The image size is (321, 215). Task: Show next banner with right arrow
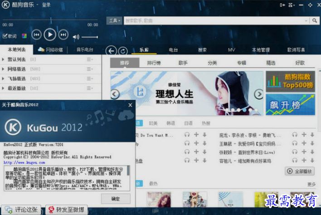click(259, 94)
